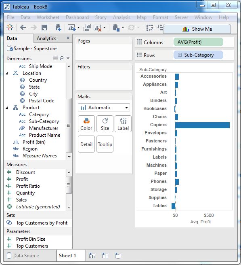Open the clear sheet dropdown arrow
Image resolution: width=241 pixels, height=265 pixels.
(105, 27)
